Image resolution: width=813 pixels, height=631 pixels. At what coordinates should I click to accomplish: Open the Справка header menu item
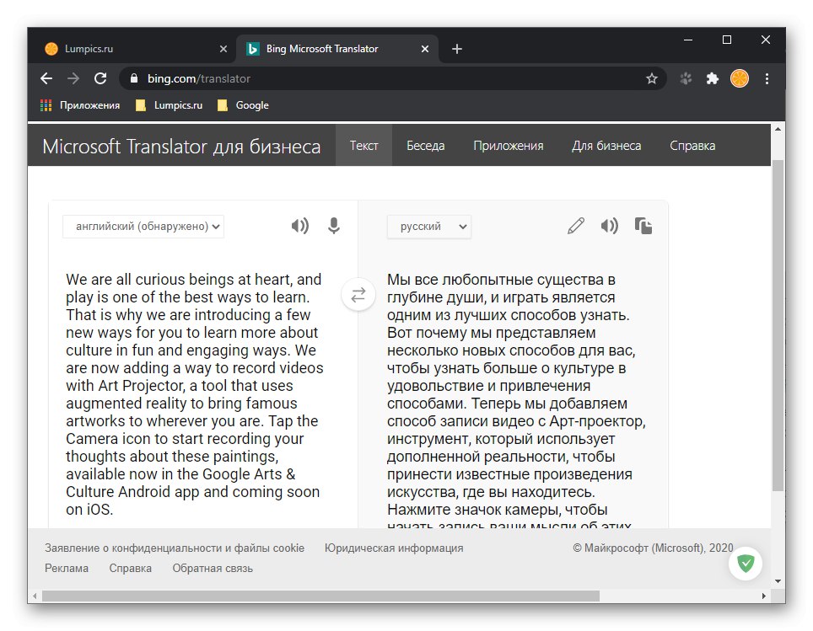tap(692, 146)
